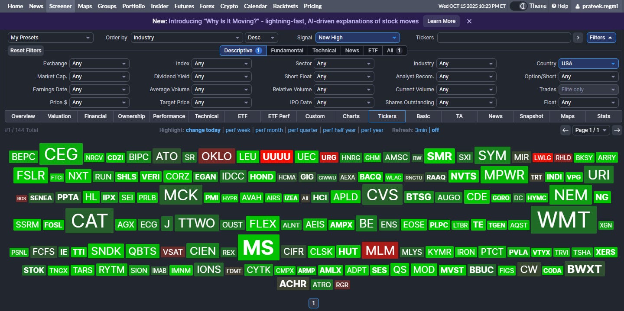Open the RGR ticker tile
Image resolution: width=624 pixels, height=311 pixels.
(x=342, y=285)
